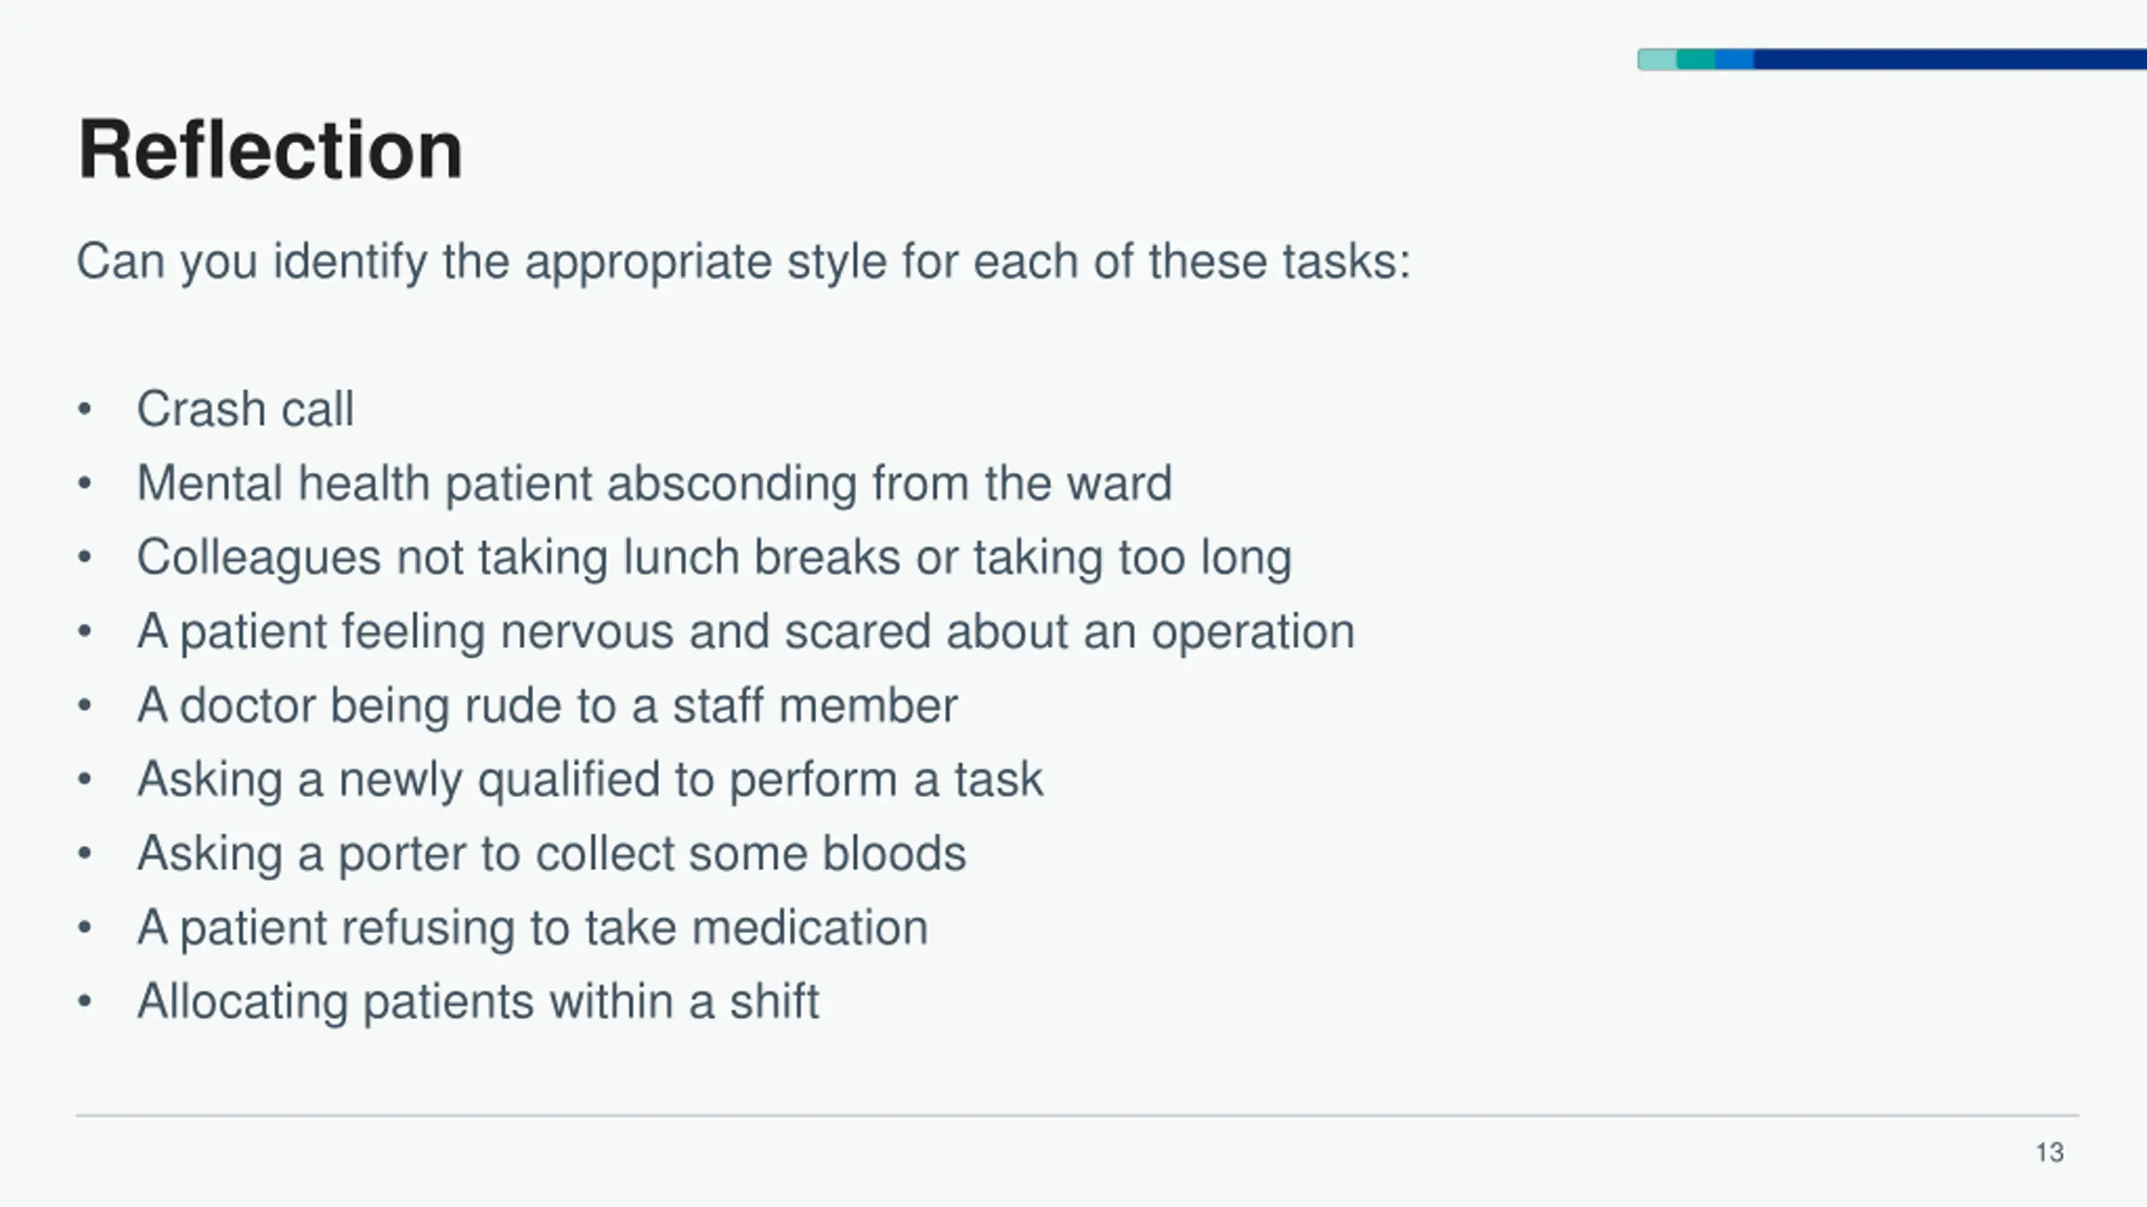The image size is (2147, 1207).
Task: Click the 'Crash call' bullet text
Action: click(245, 409)
